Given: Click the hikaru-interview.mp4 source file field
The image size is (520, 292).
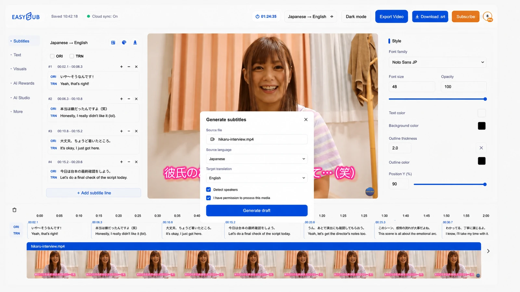Looking at the screenshot, I should tap(257, 140).
